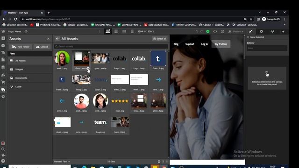Toggle preview eye icon next to Home
The width and height of the screenshot is (299, 168).
pos(26,31)
